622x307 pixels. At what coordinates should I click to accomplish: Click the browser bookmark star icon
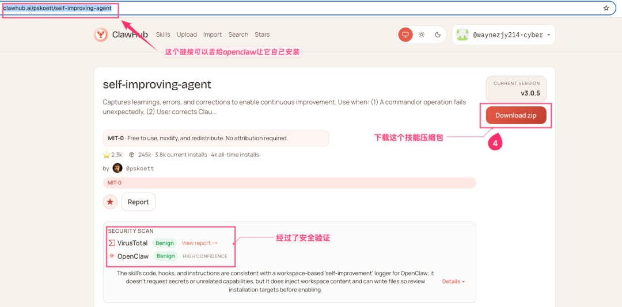pos(606,8)
